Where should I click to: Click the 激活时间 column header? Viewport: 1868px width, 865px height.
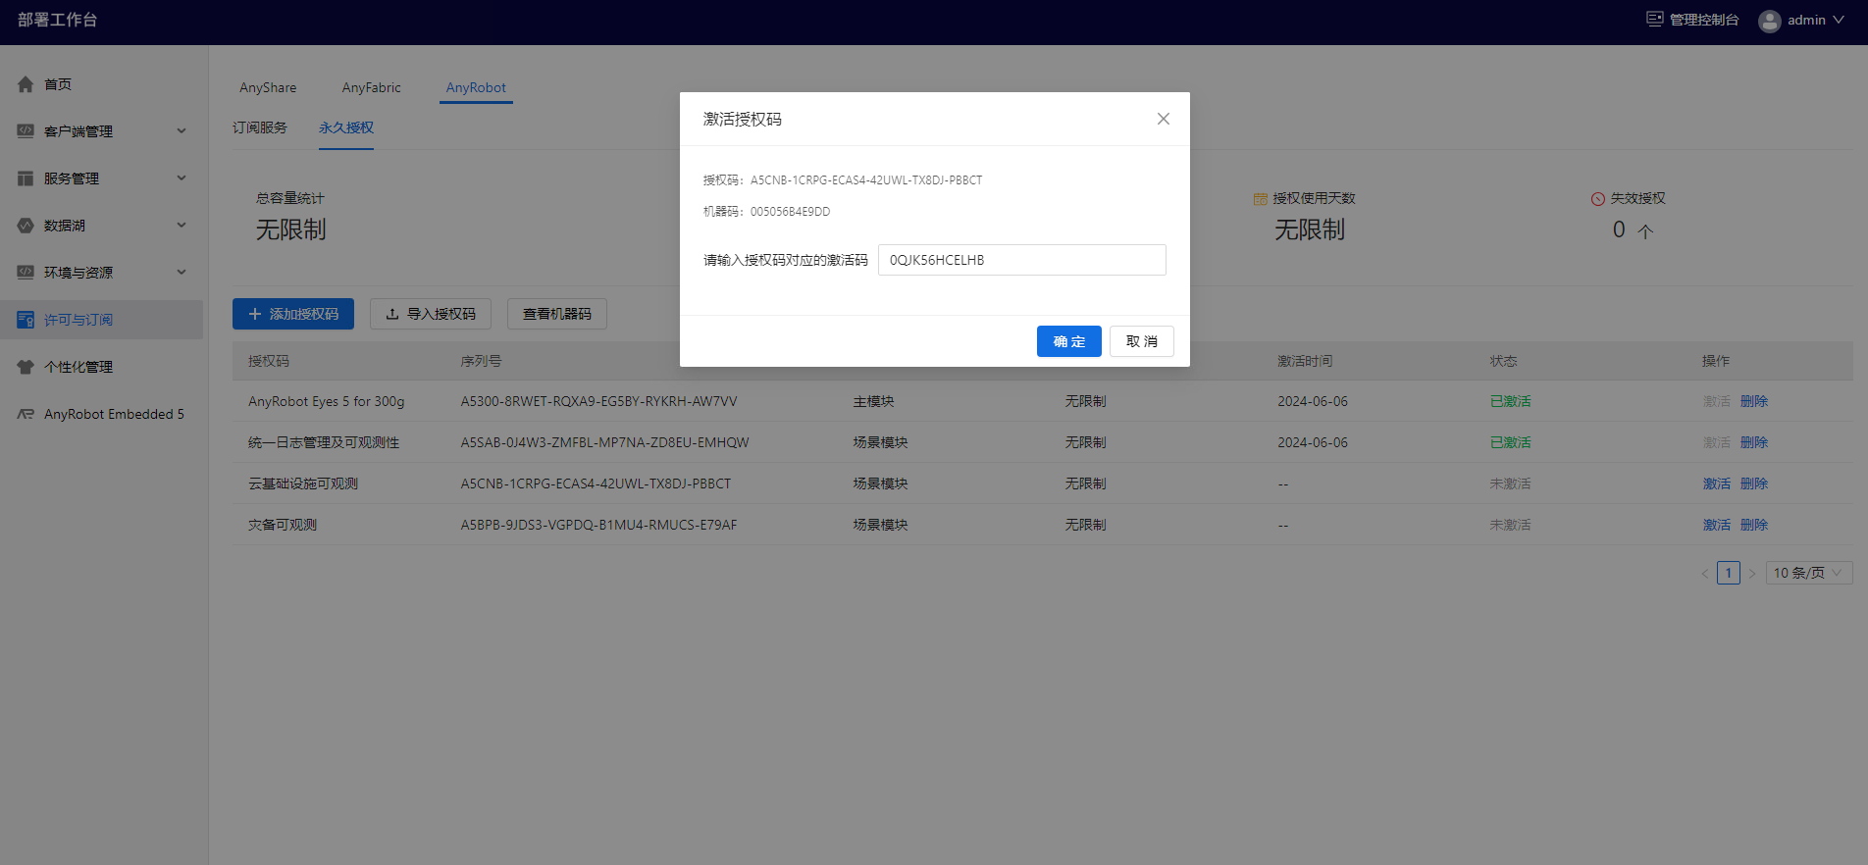tap(1305, 361)
